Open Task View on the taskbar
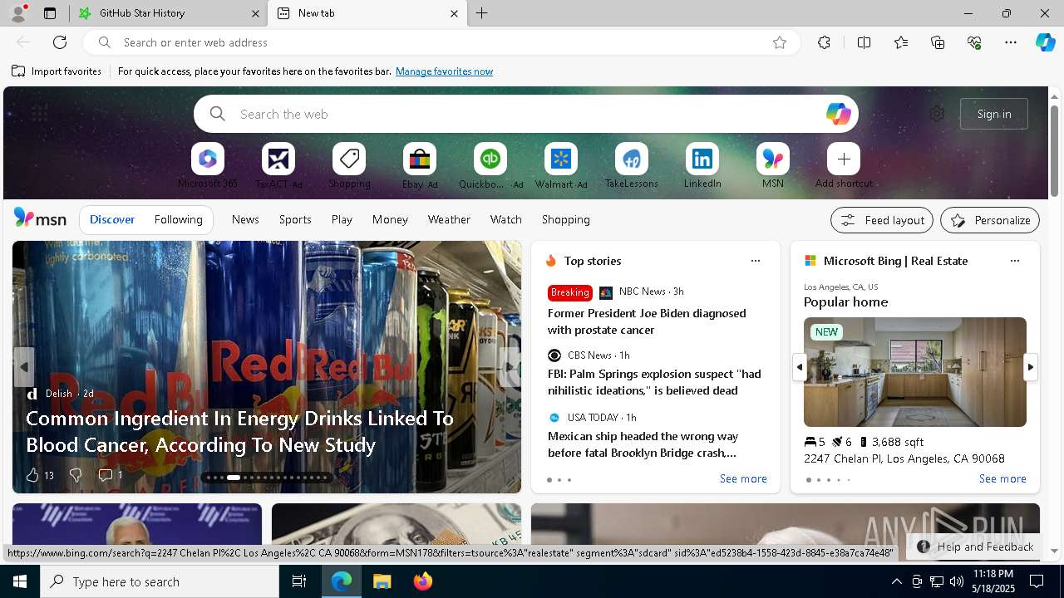This screenshot has width=1064, height=598. click(300, 581)
